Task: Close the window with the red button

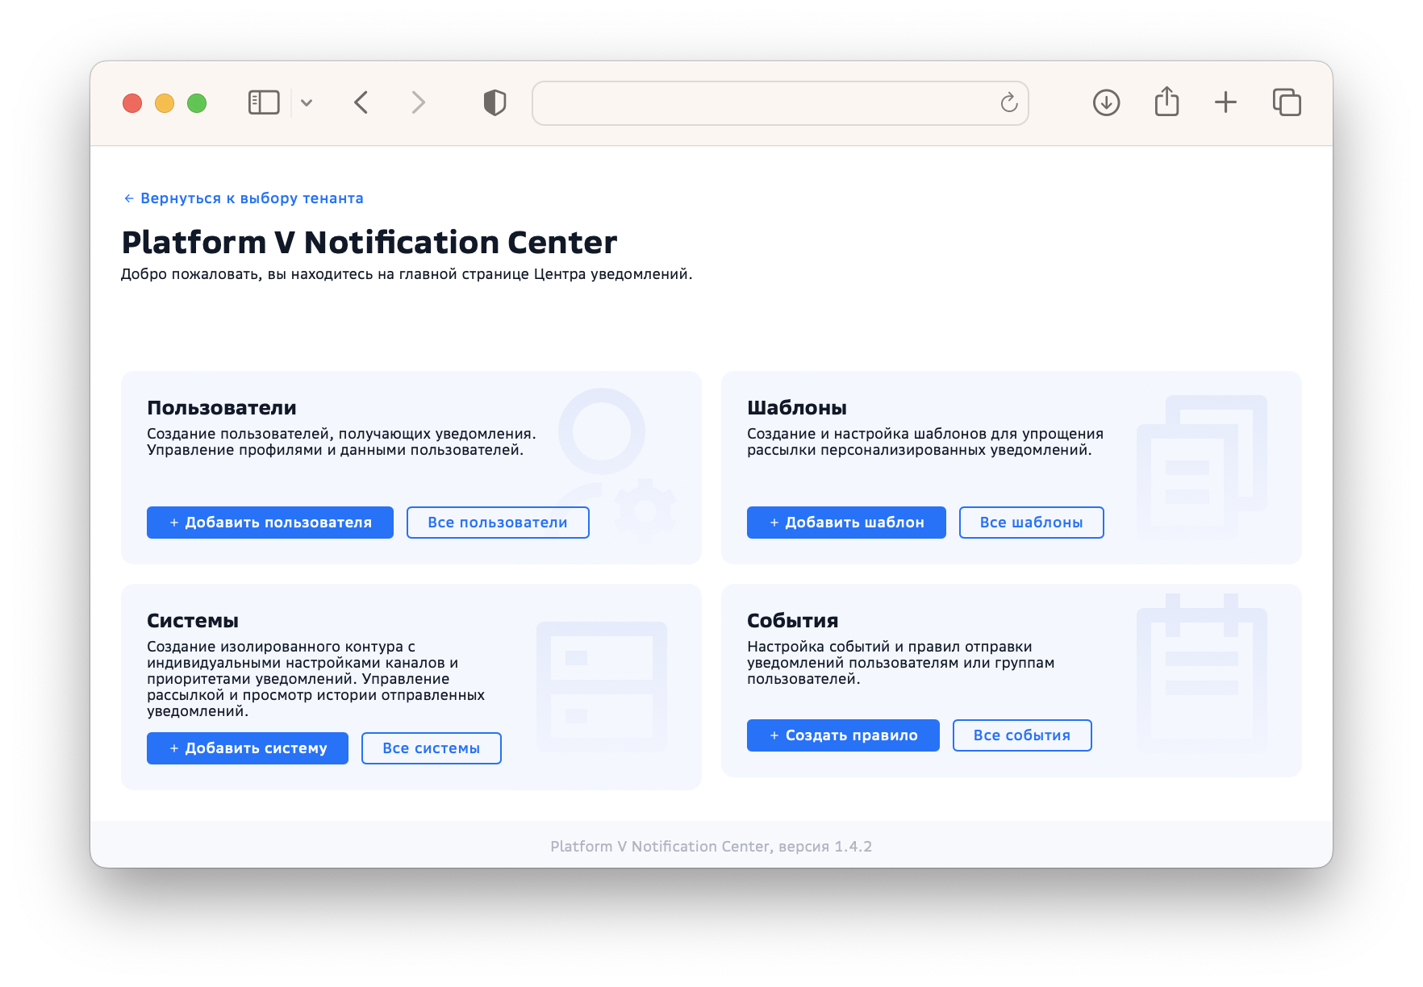Action: pos(132,103)
